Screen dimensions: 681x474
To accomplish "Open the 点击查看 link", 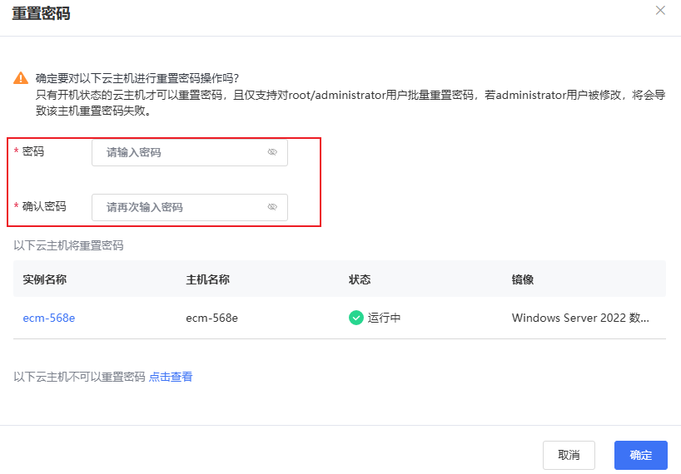I will [x=171, y=377].
